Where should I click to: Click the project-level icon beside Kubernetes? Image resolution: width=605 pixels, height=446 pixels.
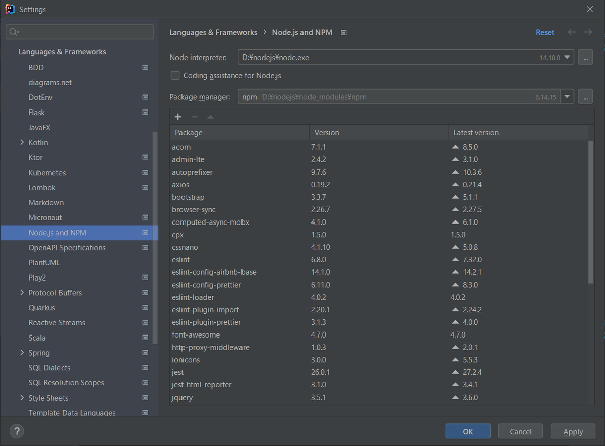[145, 173]
